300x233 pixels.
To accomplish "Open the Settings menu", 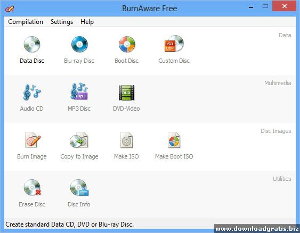I will pos(62,22).
